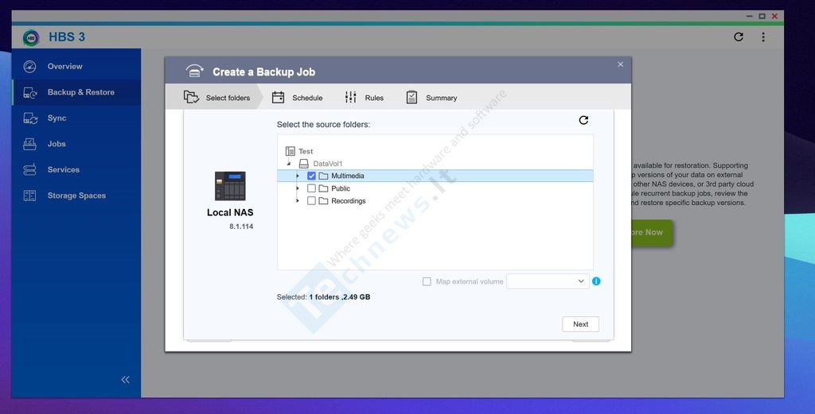Click the Next button
The image size is (815, 414).
point(580,324)
